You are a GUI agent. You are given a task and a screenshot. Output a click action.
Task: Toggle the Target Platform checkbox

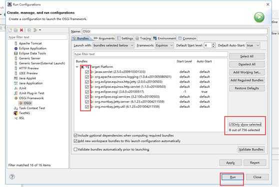(82, 67)
